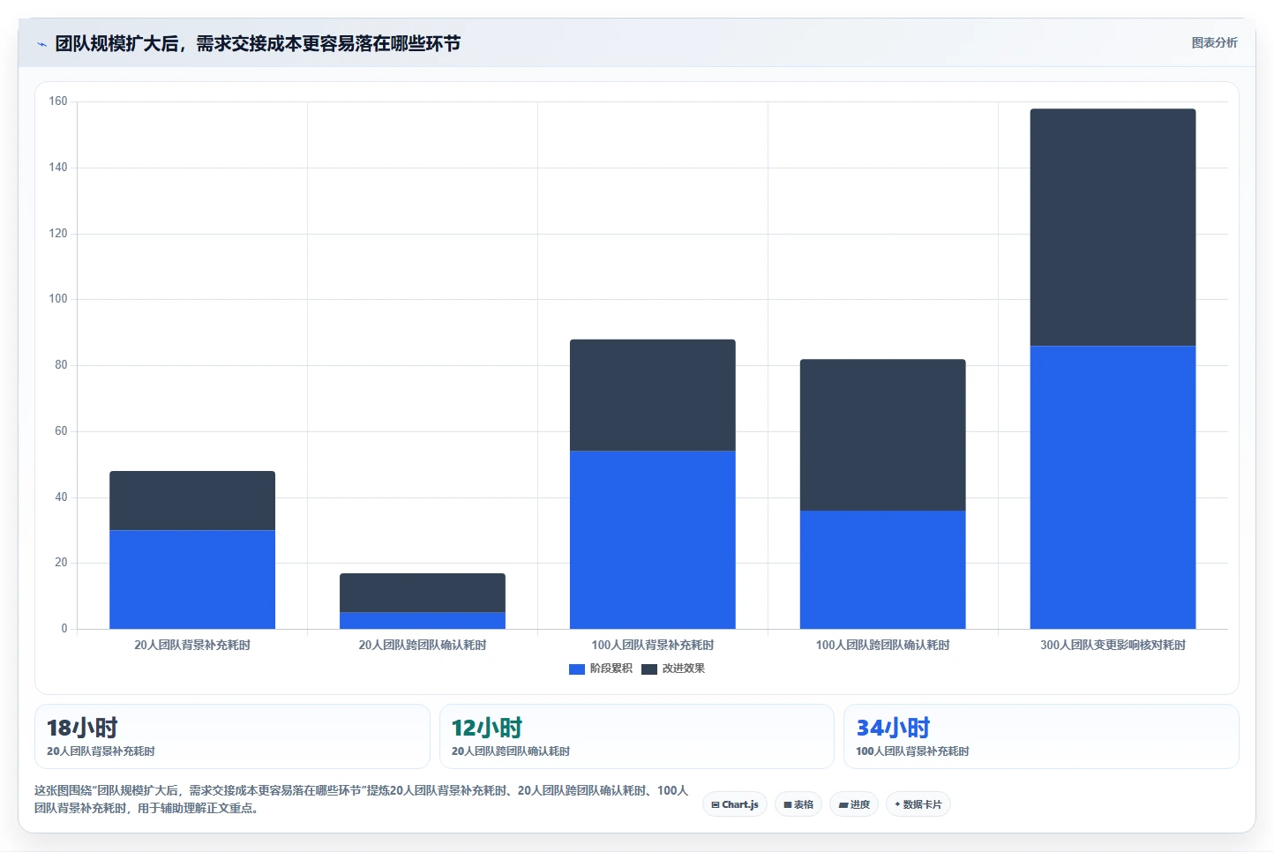The width and height of the screenshot is (1274, 852).
Task: Click the blue segment of 20人团队跨团队确认耗时 bar
Action: [423, 621]
